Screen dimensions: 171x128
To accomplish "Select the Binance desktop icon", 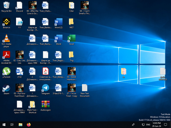I will pyautogui.click(x=6, y=22).
